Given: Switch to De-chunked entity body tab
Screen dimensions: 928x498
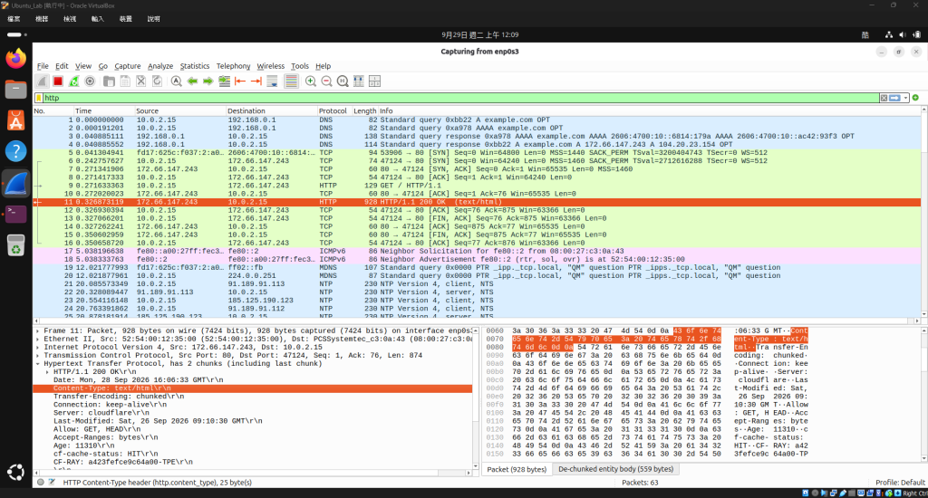Looking at the screenshot, I should 615,469.
